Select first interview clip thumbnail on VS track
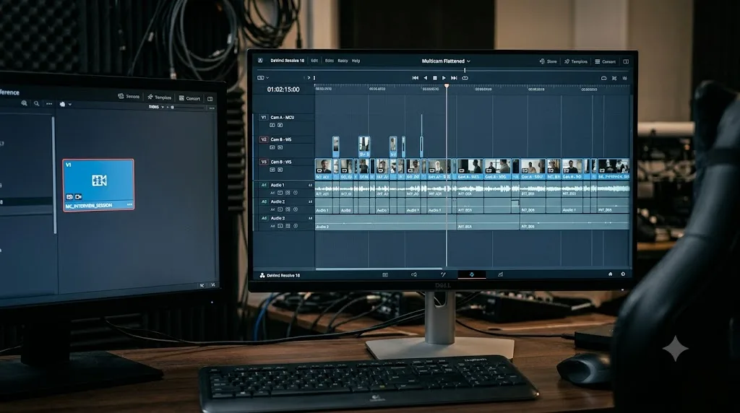This screenshot has height=413, width=740. (324, 169)
